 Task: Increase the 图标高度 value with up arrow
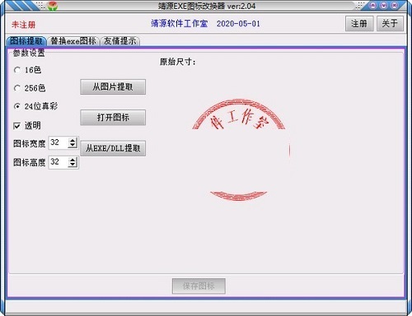coord(73,160)
